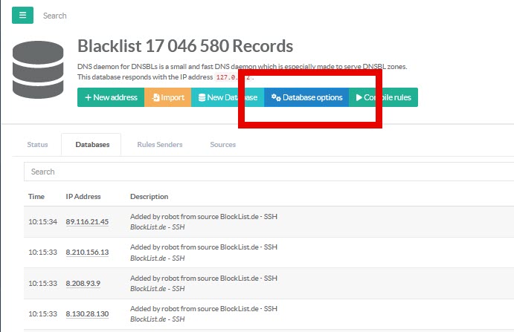
Task: Open IP address 89.116.21.45
Action: [87, 221]
